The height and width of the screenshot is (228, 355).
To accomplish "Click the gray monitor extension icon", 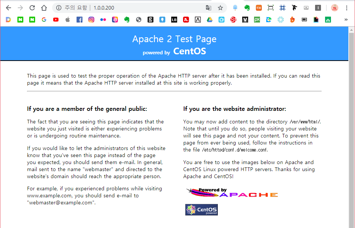I will click(306, 8).
